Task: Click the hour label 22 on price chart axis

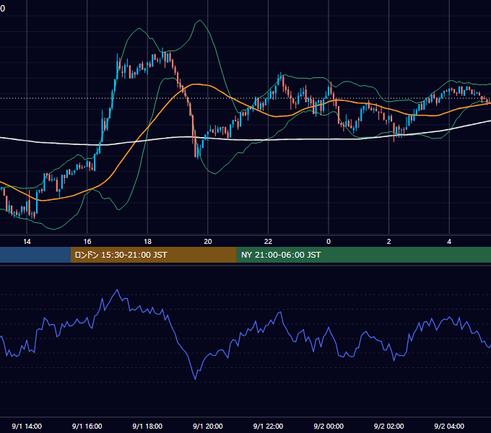Action: click(268, 242)
